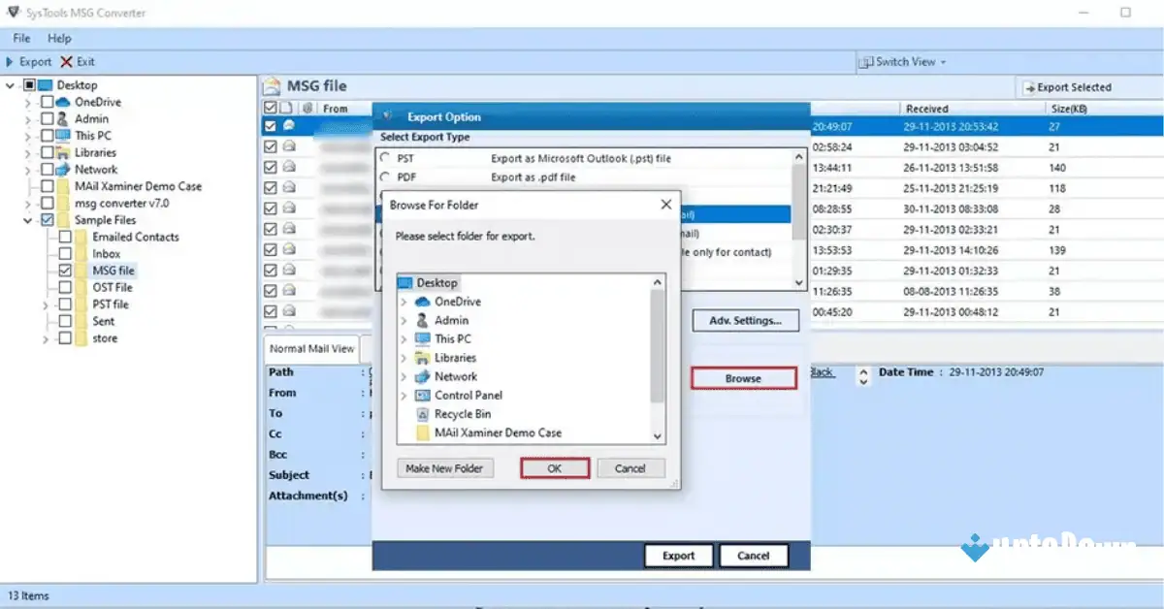Click the SysTools logo in the title bar

[x=15, y=12]
